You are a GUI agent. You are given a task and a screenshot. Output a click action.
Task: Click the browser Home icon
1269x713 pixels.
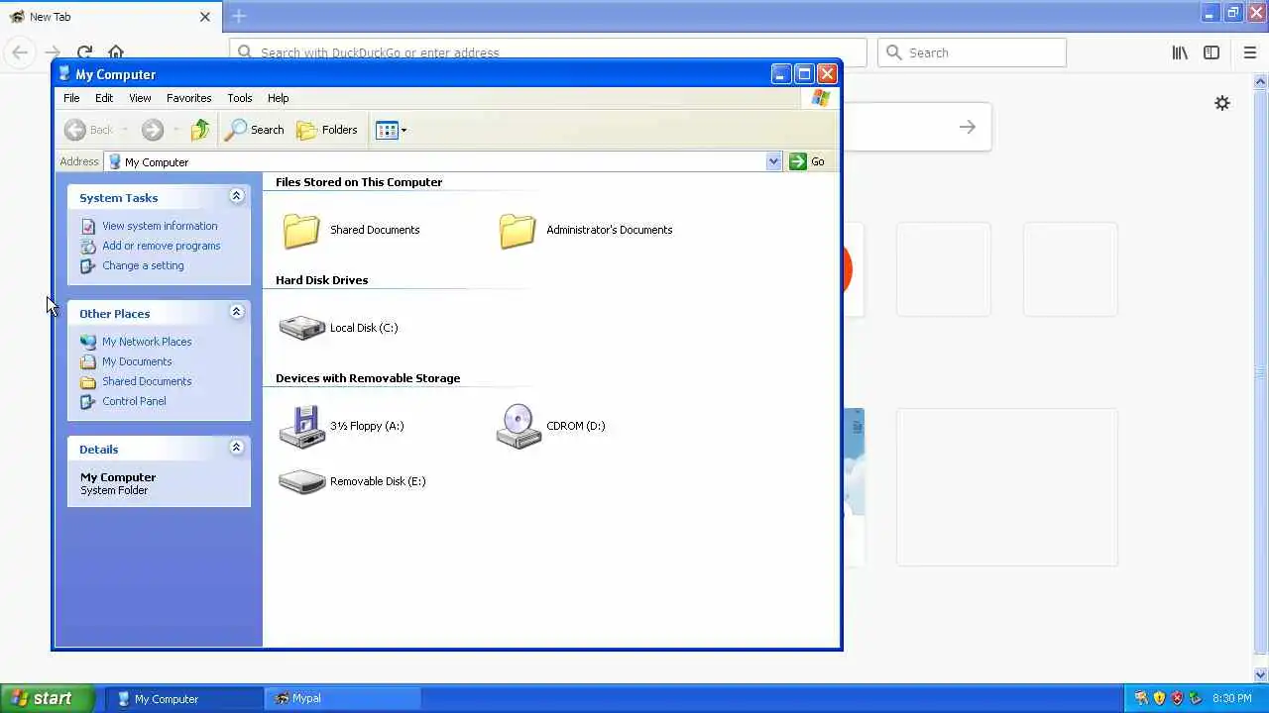point(116,52)
